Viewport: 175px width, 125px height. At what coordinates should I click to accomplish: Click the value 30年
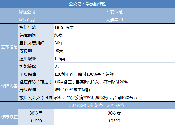pyautogui.click(x=59, y=43)
